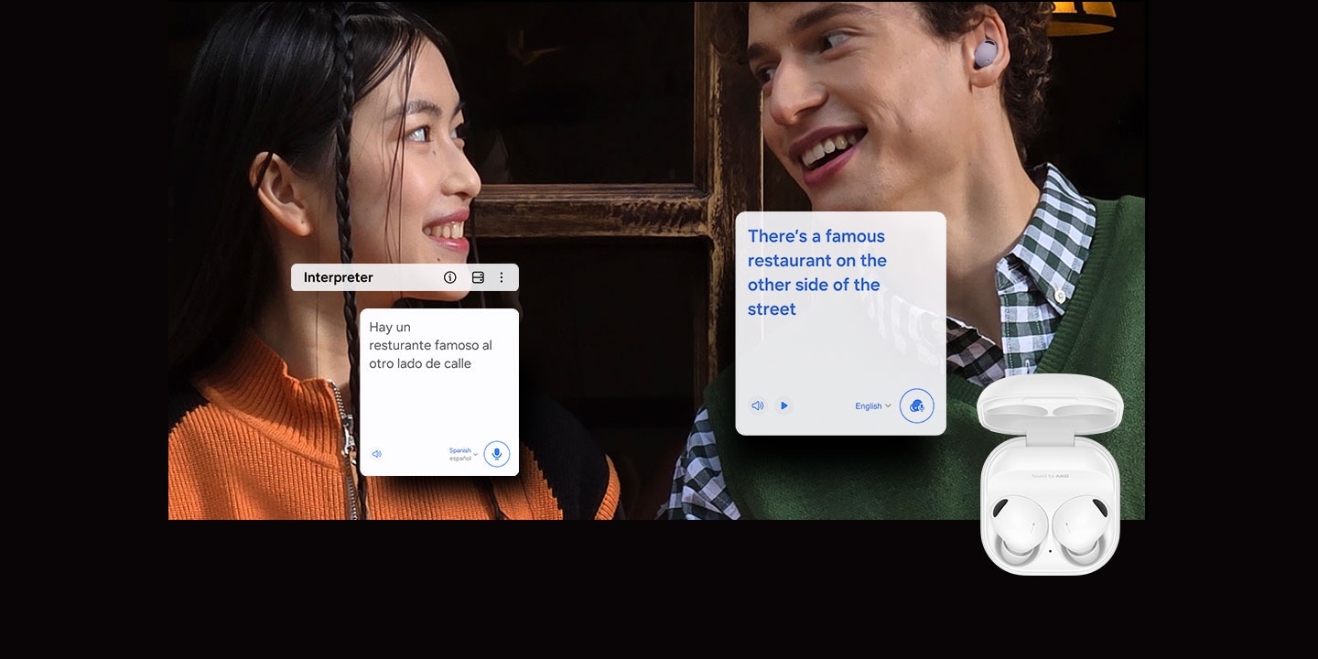Tap the speaker icon on the English card
Viewport: 1318px width, 659px height.
pyautogui.click(x=758, y=405)
